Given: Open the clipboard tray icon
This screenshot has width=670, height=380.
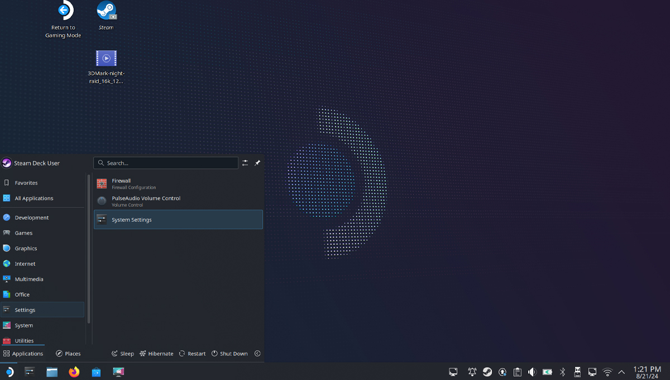Looking at the screenshot, I should [518, 372].
